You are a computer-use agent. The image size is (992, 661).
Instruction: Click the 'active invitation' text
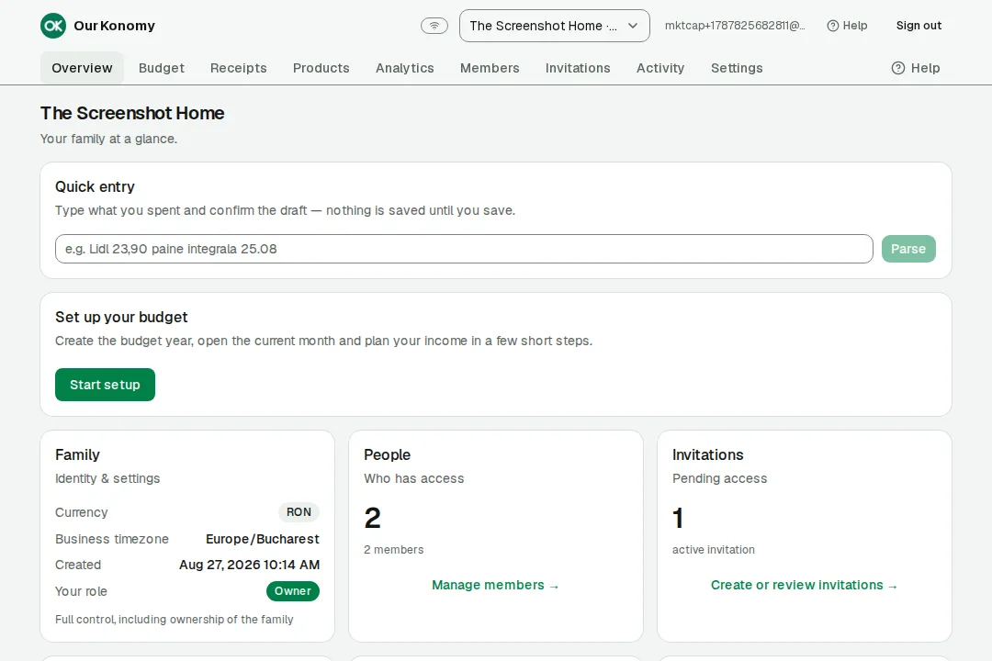click(714, 550)
